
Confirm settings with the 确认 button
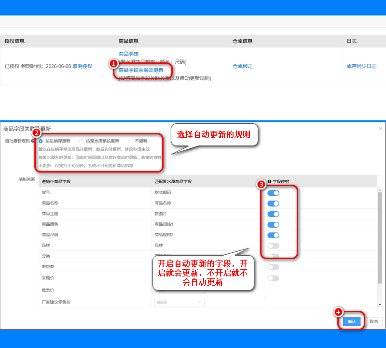coord(352,321)
